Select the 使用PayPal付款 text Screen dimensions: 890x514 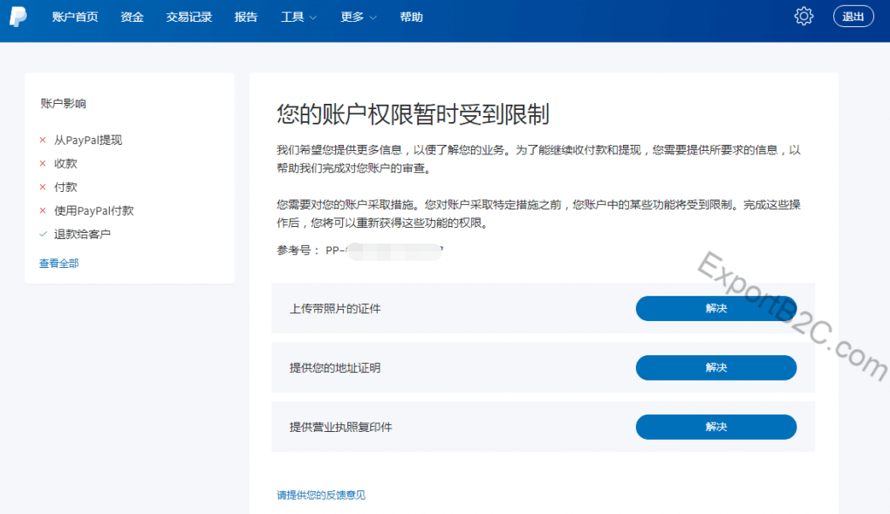click(x=93, y=210)
